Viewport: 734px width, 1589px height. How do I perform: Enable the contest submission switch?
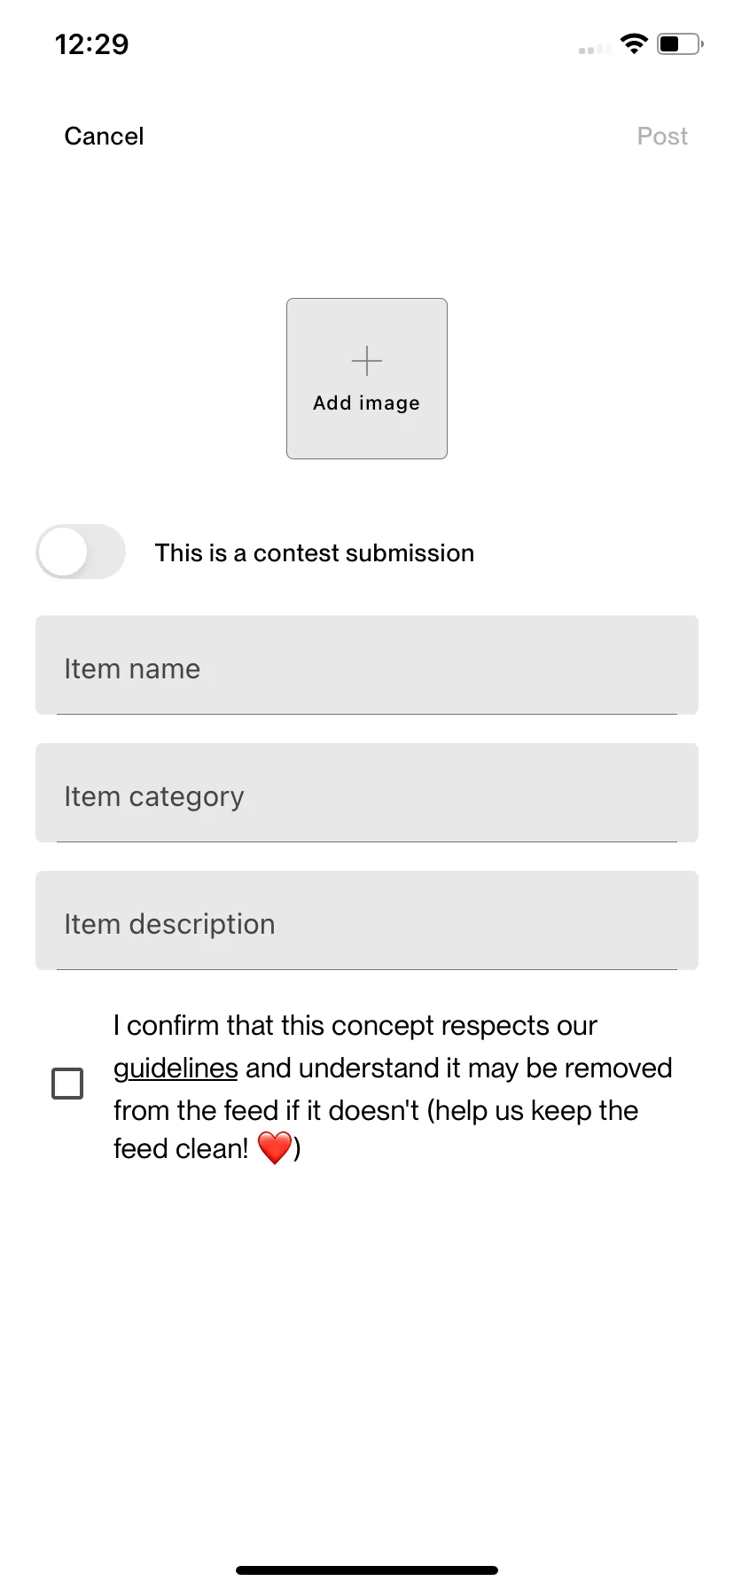[x=81, y=552]
